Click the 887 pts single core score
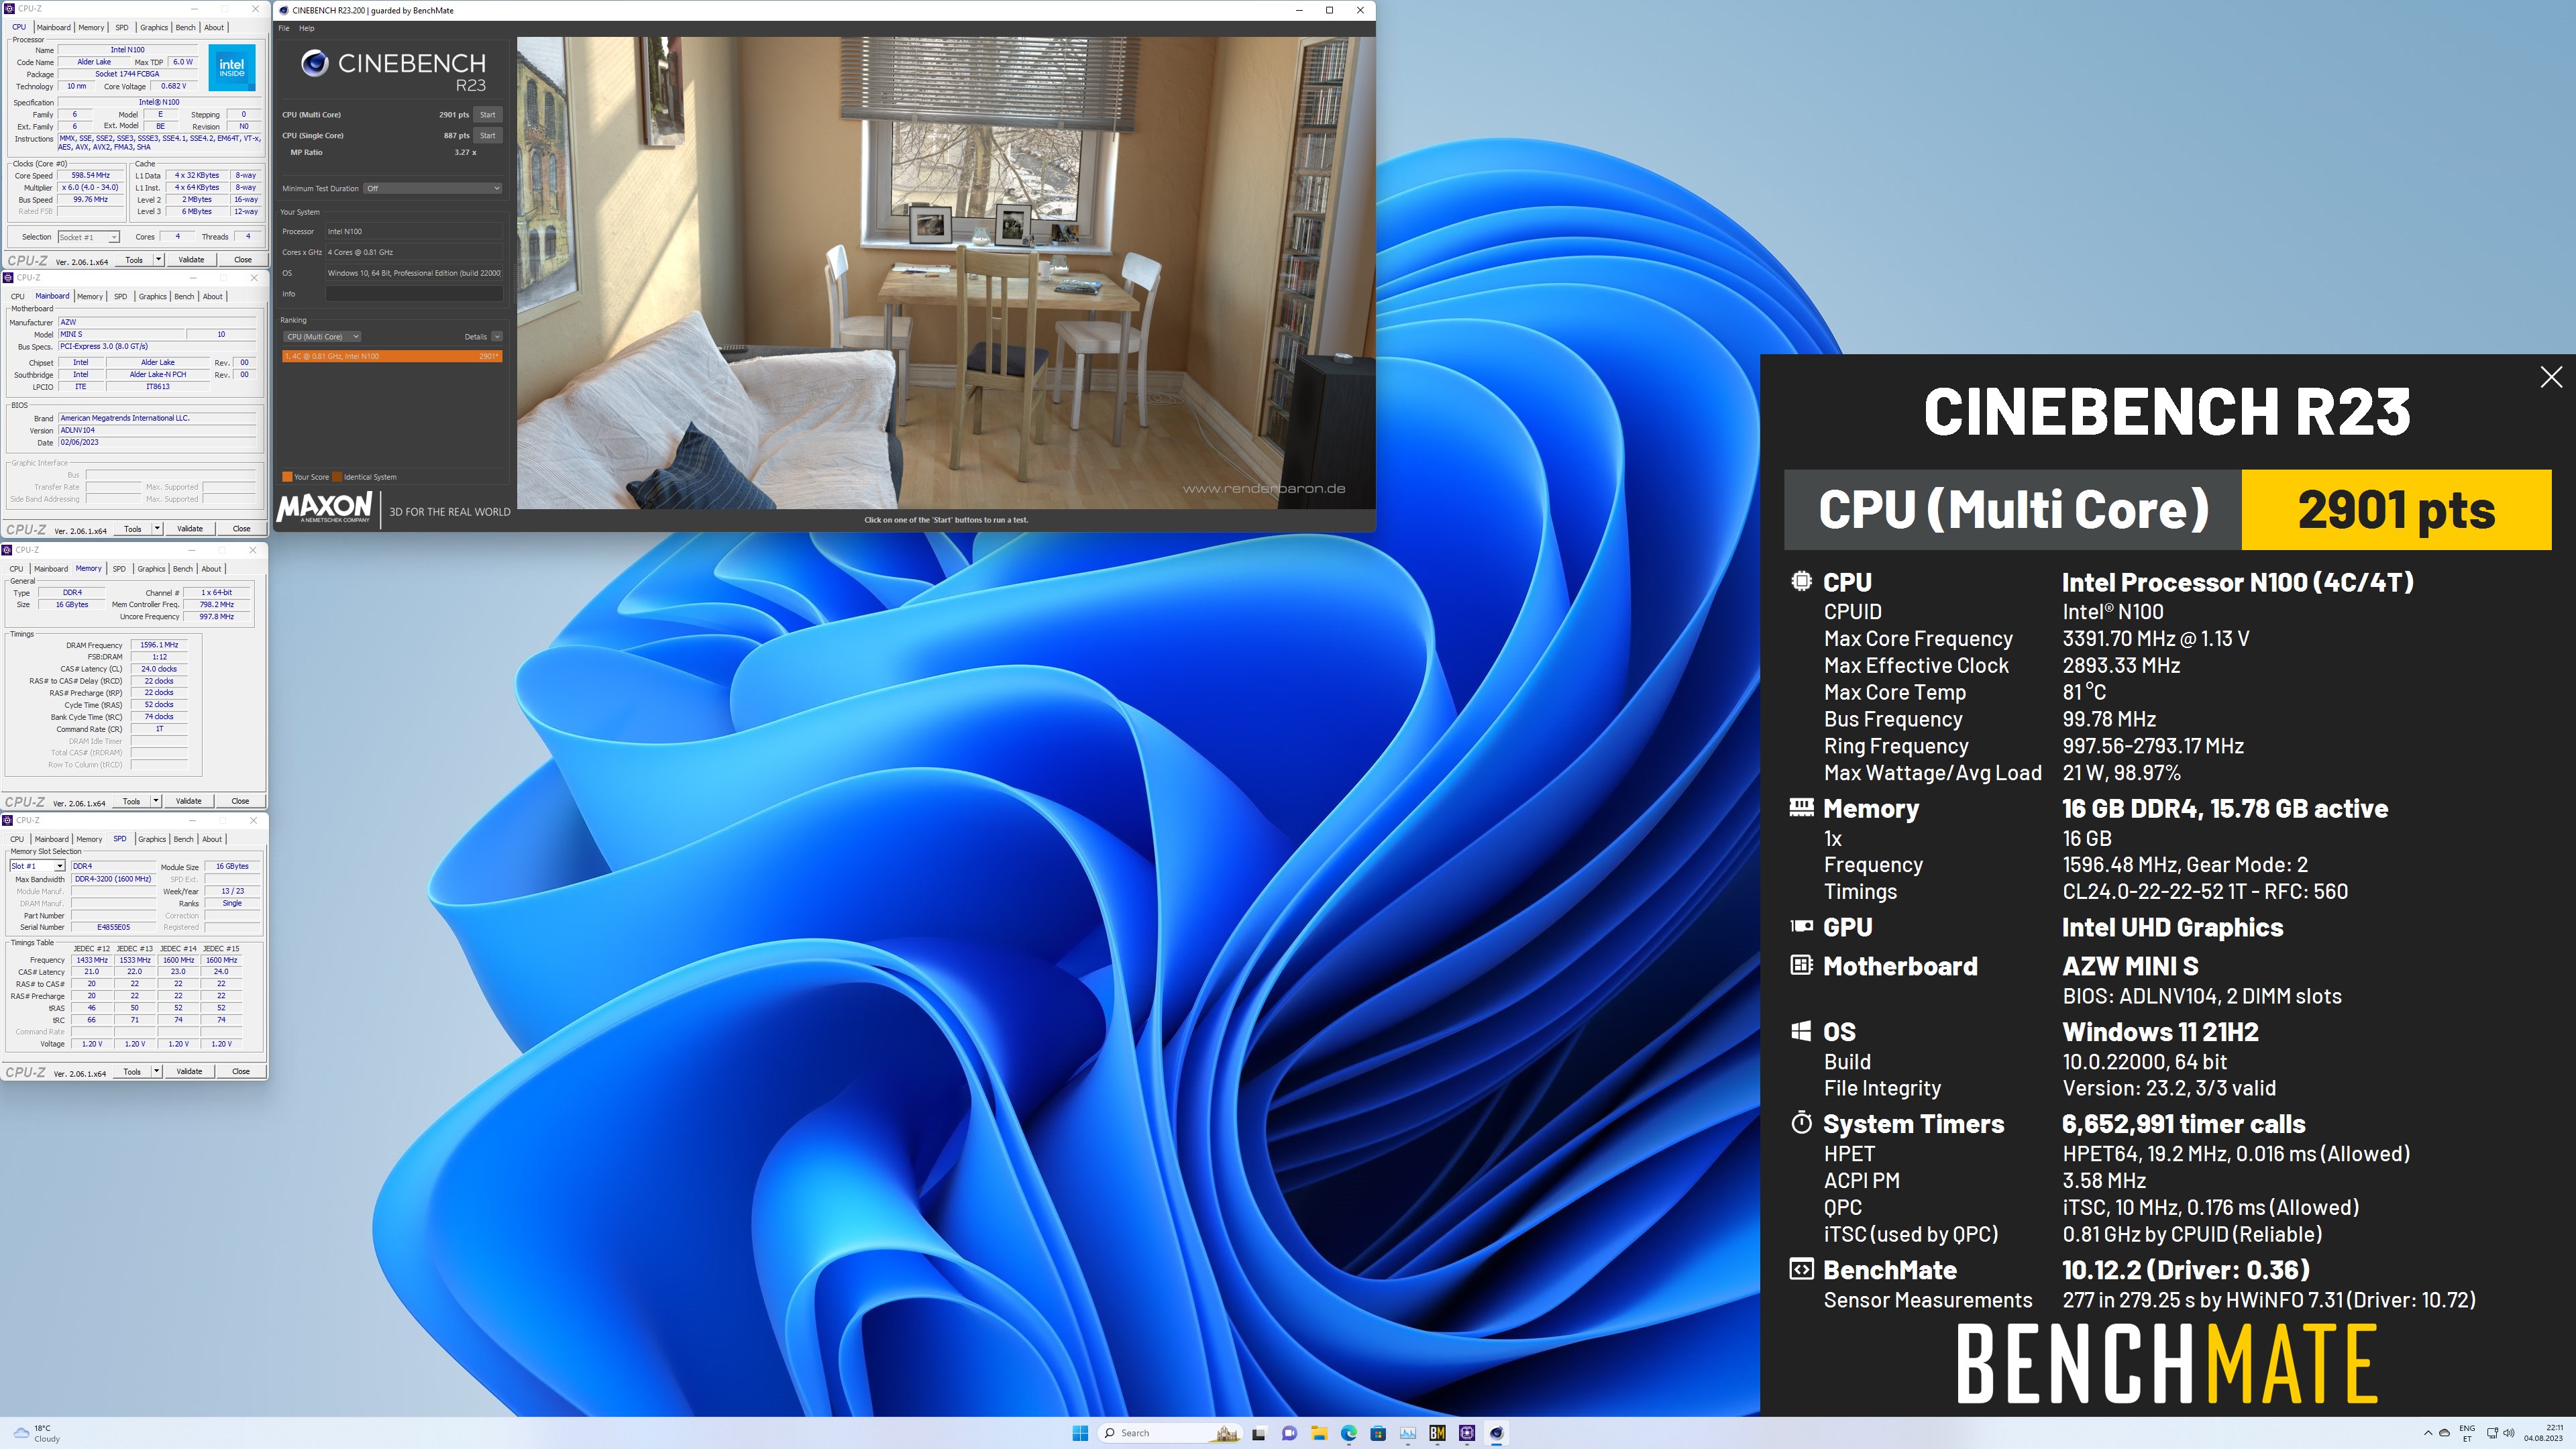Image resolution: width=2576 pixels, height=1449 pixels. [456, 135]
